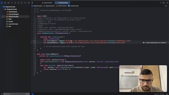Image resolution: width=169 pixels, height=95 pixels.
Task: Click the Line 21 Col status text
Action: point(159,94)
